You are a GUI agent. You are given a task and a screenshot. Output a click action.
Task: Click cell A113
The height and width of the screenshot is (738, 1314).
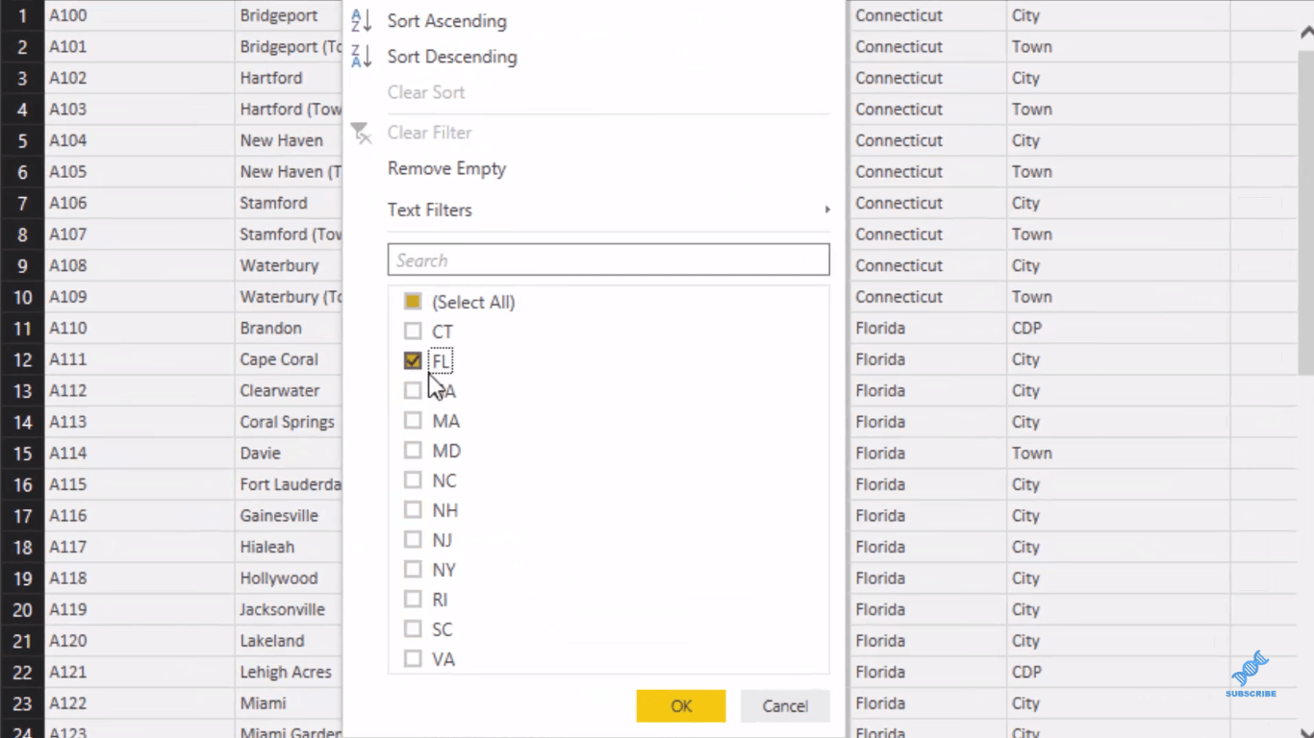pos(139,422)
